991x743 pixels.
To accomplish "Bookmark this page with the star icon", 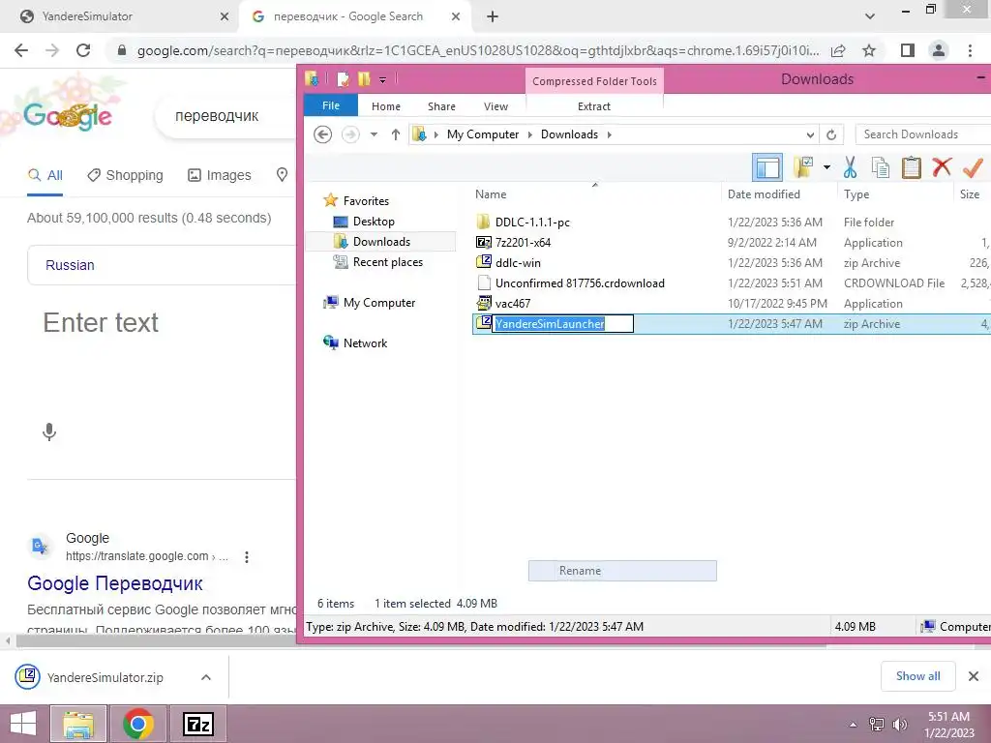I will (x=869, y=50).
